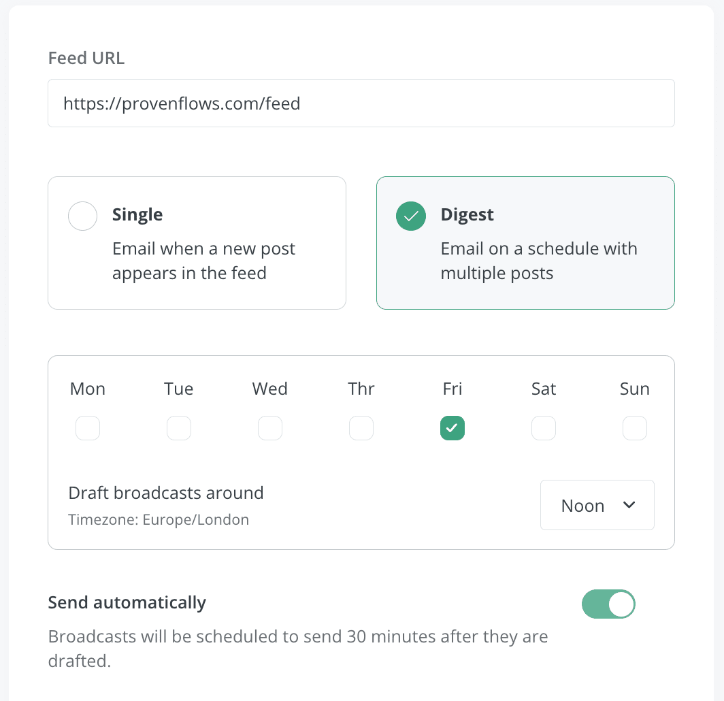Choose the Digest schedule card

(525, 243)
